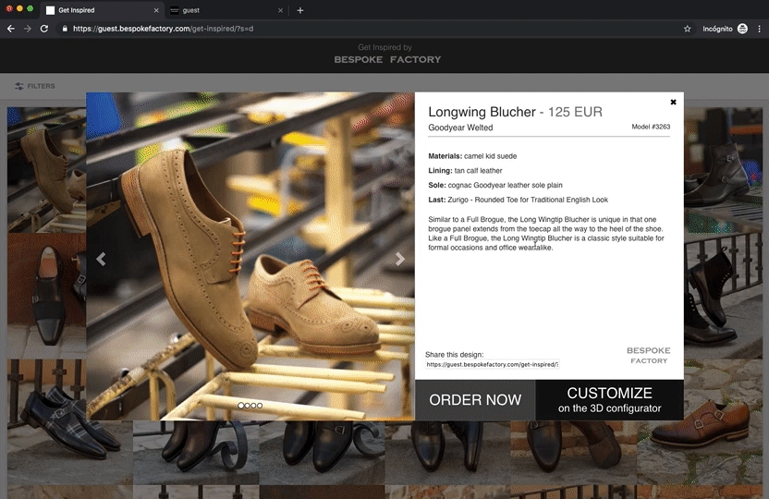Click the Incognito profile icon
This screenshot has width=769, height=499.
(x=742, y=29)
